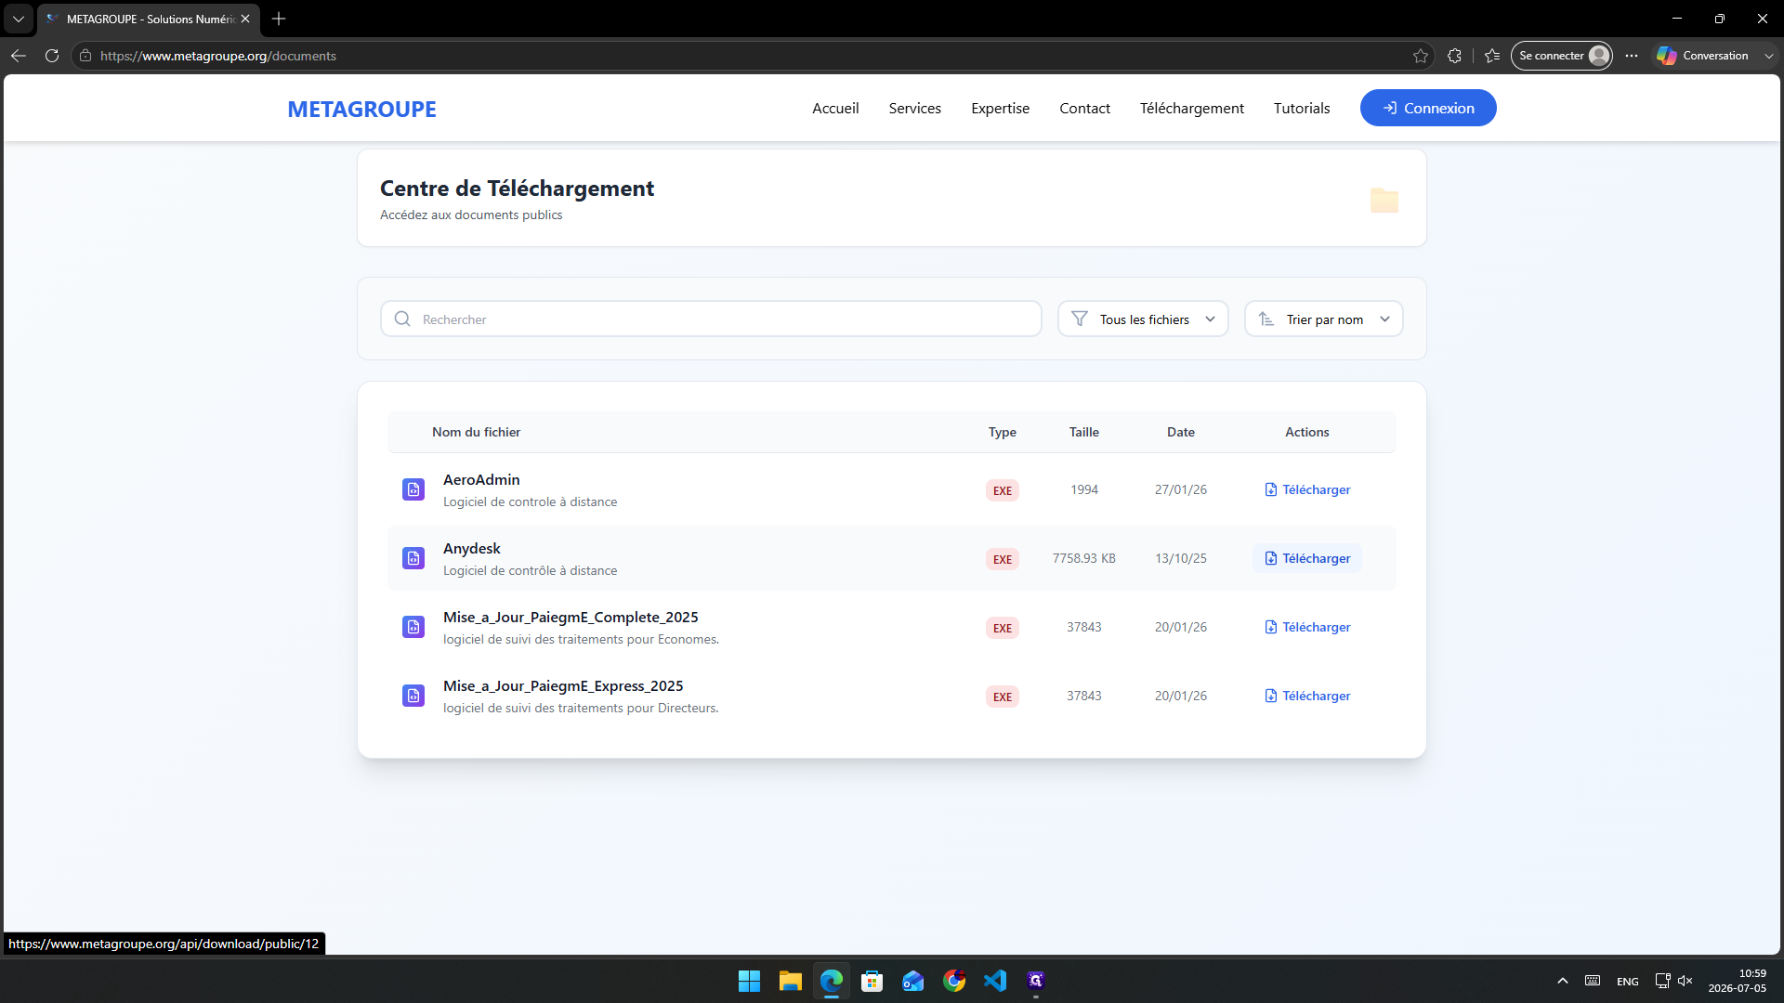Screen dimensions: 1784x1003
Task: Click the Mise_a_Jour_PaiegmE_Complete_2025 file icon
Action: coord(413,627)
